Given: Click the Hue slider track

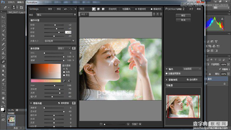Looking at the screenshot, I should (x=54, y=86).
